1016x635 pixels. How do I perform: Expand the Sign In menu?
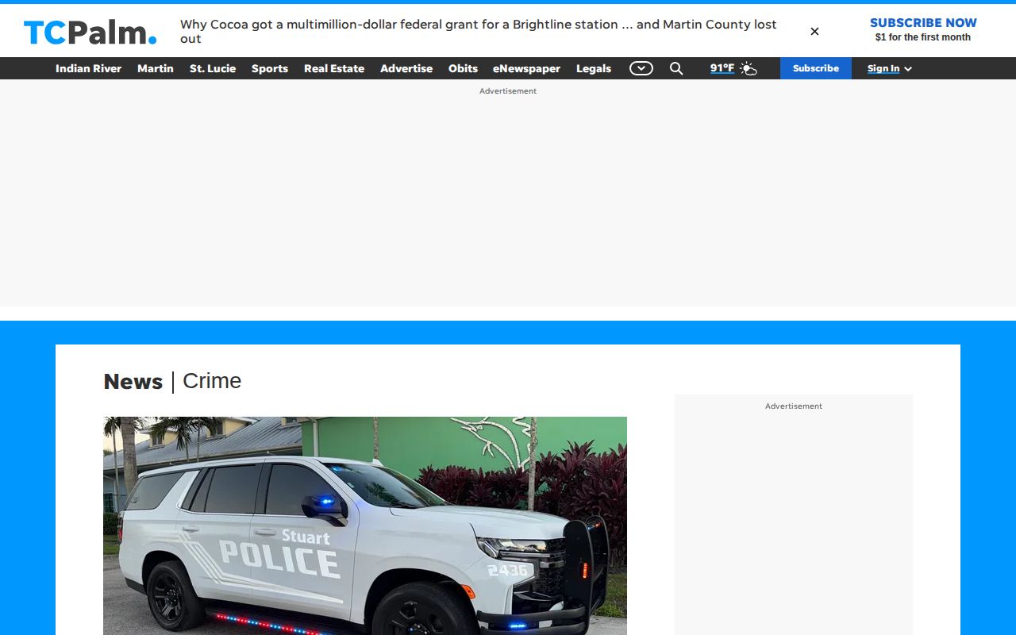pos(889,68)
